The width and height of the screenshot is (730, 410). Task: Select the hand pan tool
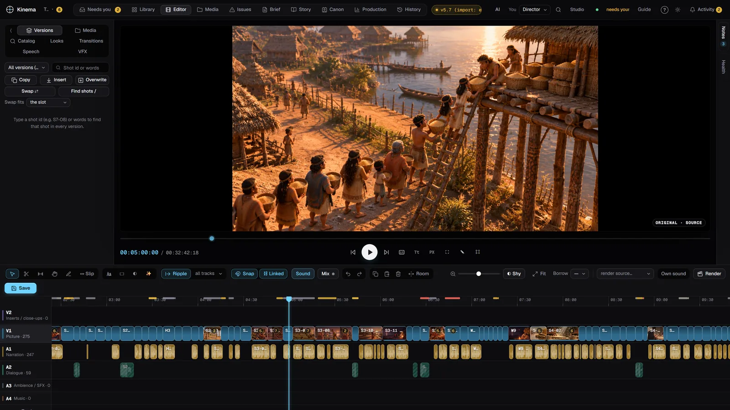pos(55,274)
